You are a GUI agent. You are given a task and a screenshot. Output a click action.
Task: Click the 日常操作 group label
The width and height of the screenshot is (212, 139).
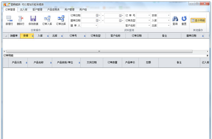pyautogui.click(x=36, y=30)
